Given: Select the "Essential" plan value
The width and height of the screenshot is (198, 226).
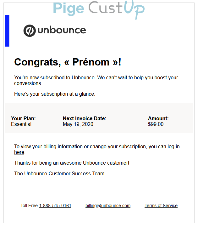Looking at the screenshot, I should (21, 124).
